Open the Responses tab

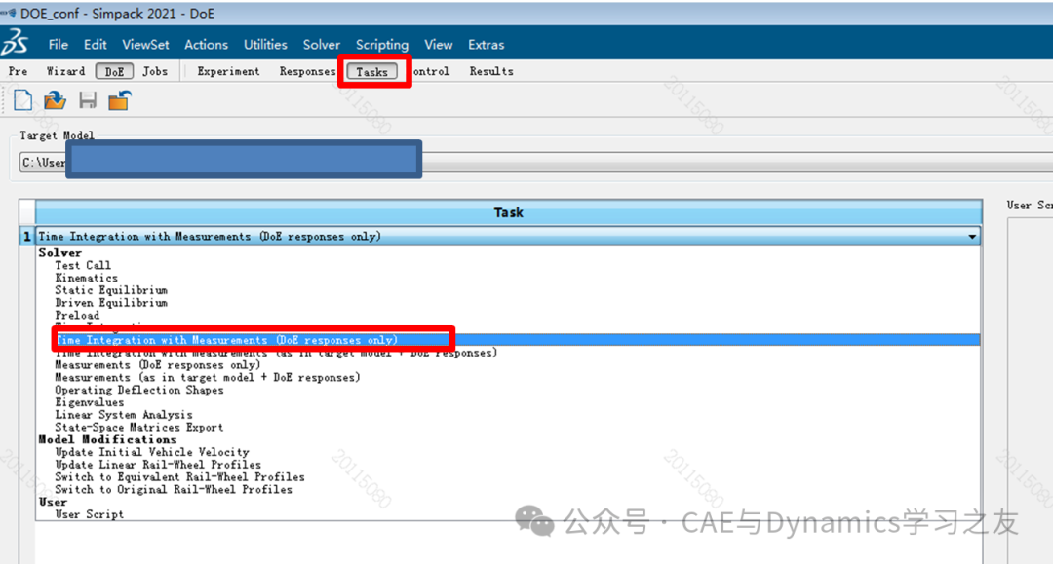pyautogui.click(x=307, y=71)
